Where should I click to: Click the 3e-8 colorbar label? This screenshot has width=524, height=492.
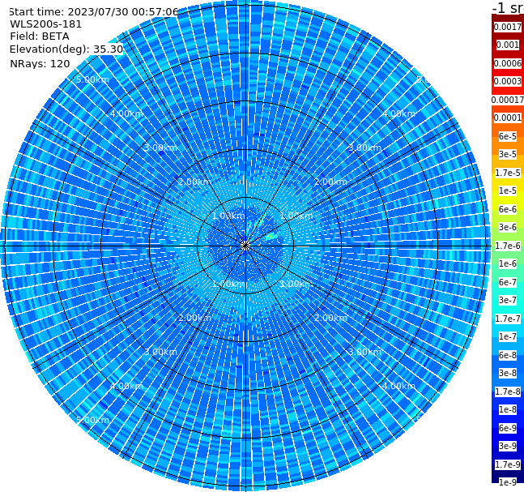coord(508,373)
